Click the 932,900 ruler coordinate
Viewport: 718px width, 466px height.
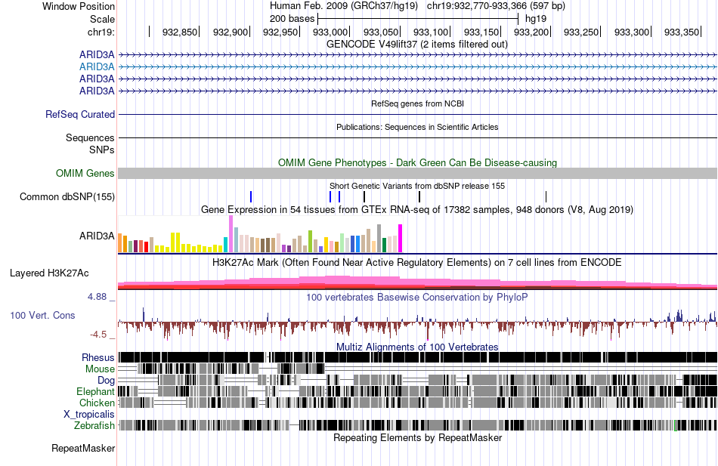pyautogui.click(x=230, y=32)
